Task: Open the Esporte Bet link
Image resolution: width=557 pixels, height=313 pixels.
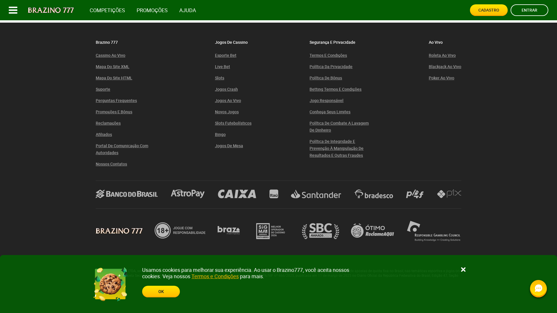Action: pyautogui.click(x=226, y=55)
